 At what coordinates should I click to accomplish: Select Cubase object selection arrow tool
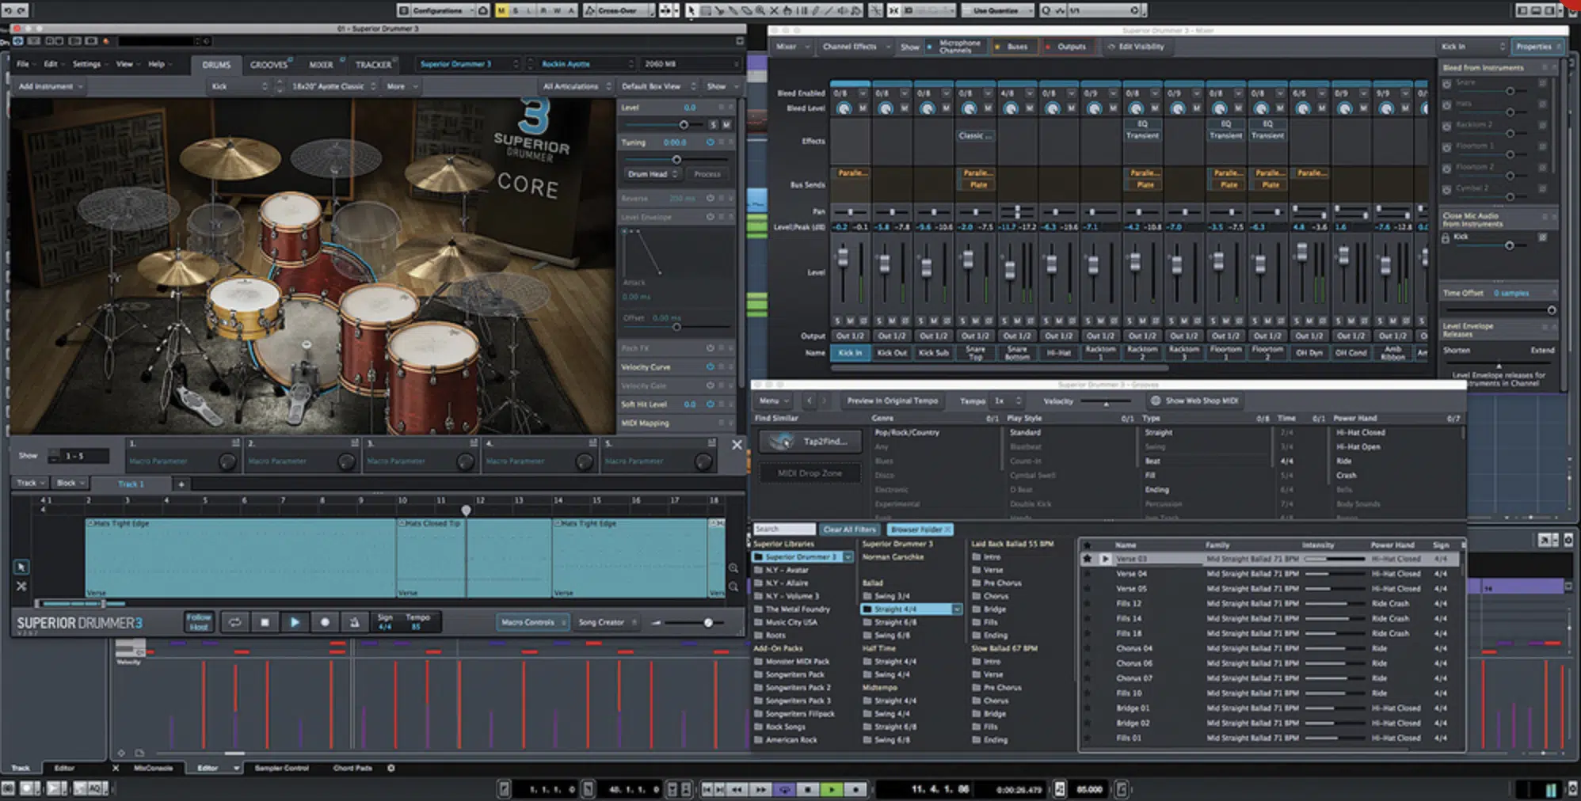tap(691, 10)
